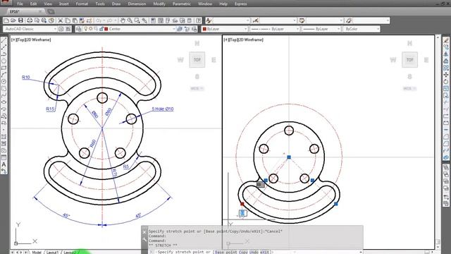Click the Zoom Previous icon

tap(144, 20)
